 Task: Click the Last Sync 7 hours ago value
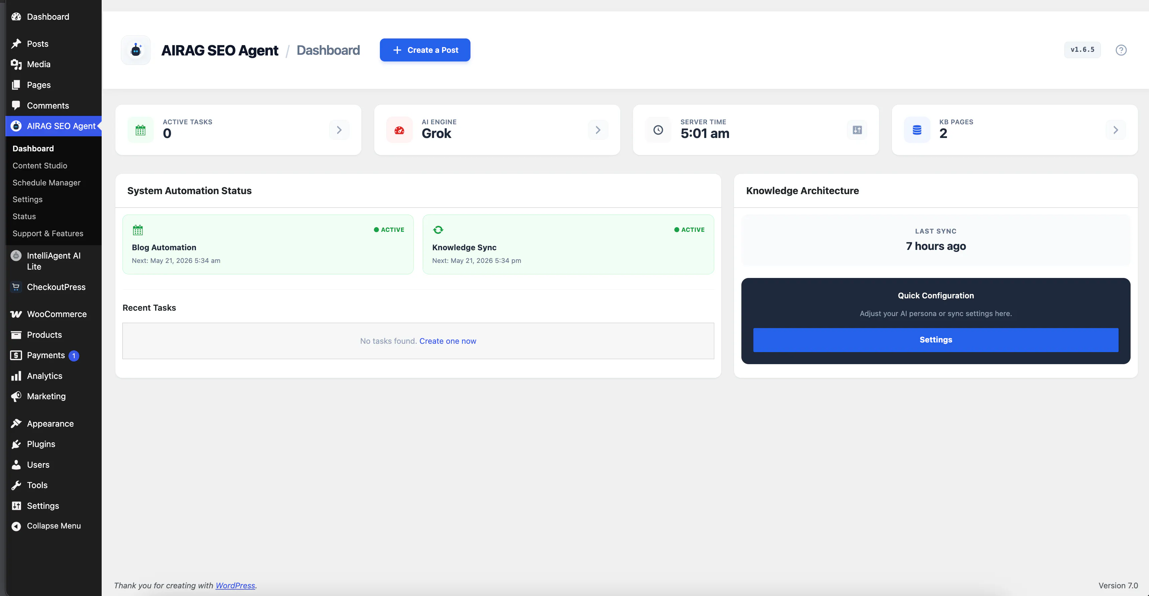click(x=935, y=246)
